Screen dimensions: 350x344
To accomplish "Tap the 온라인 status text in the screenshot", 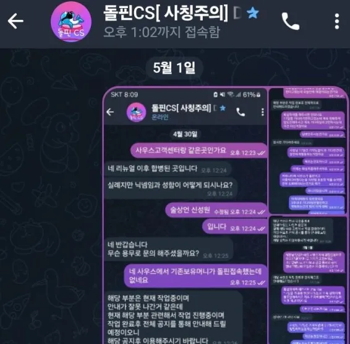I will tap(160, 117).
